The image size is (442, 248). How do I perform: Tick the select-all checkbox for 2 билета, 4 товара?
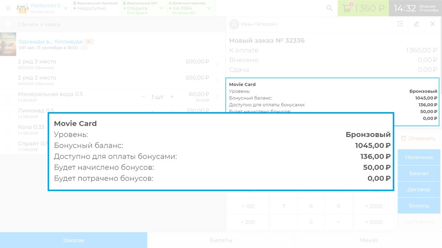pyautogui.click(x=8, y=25)
